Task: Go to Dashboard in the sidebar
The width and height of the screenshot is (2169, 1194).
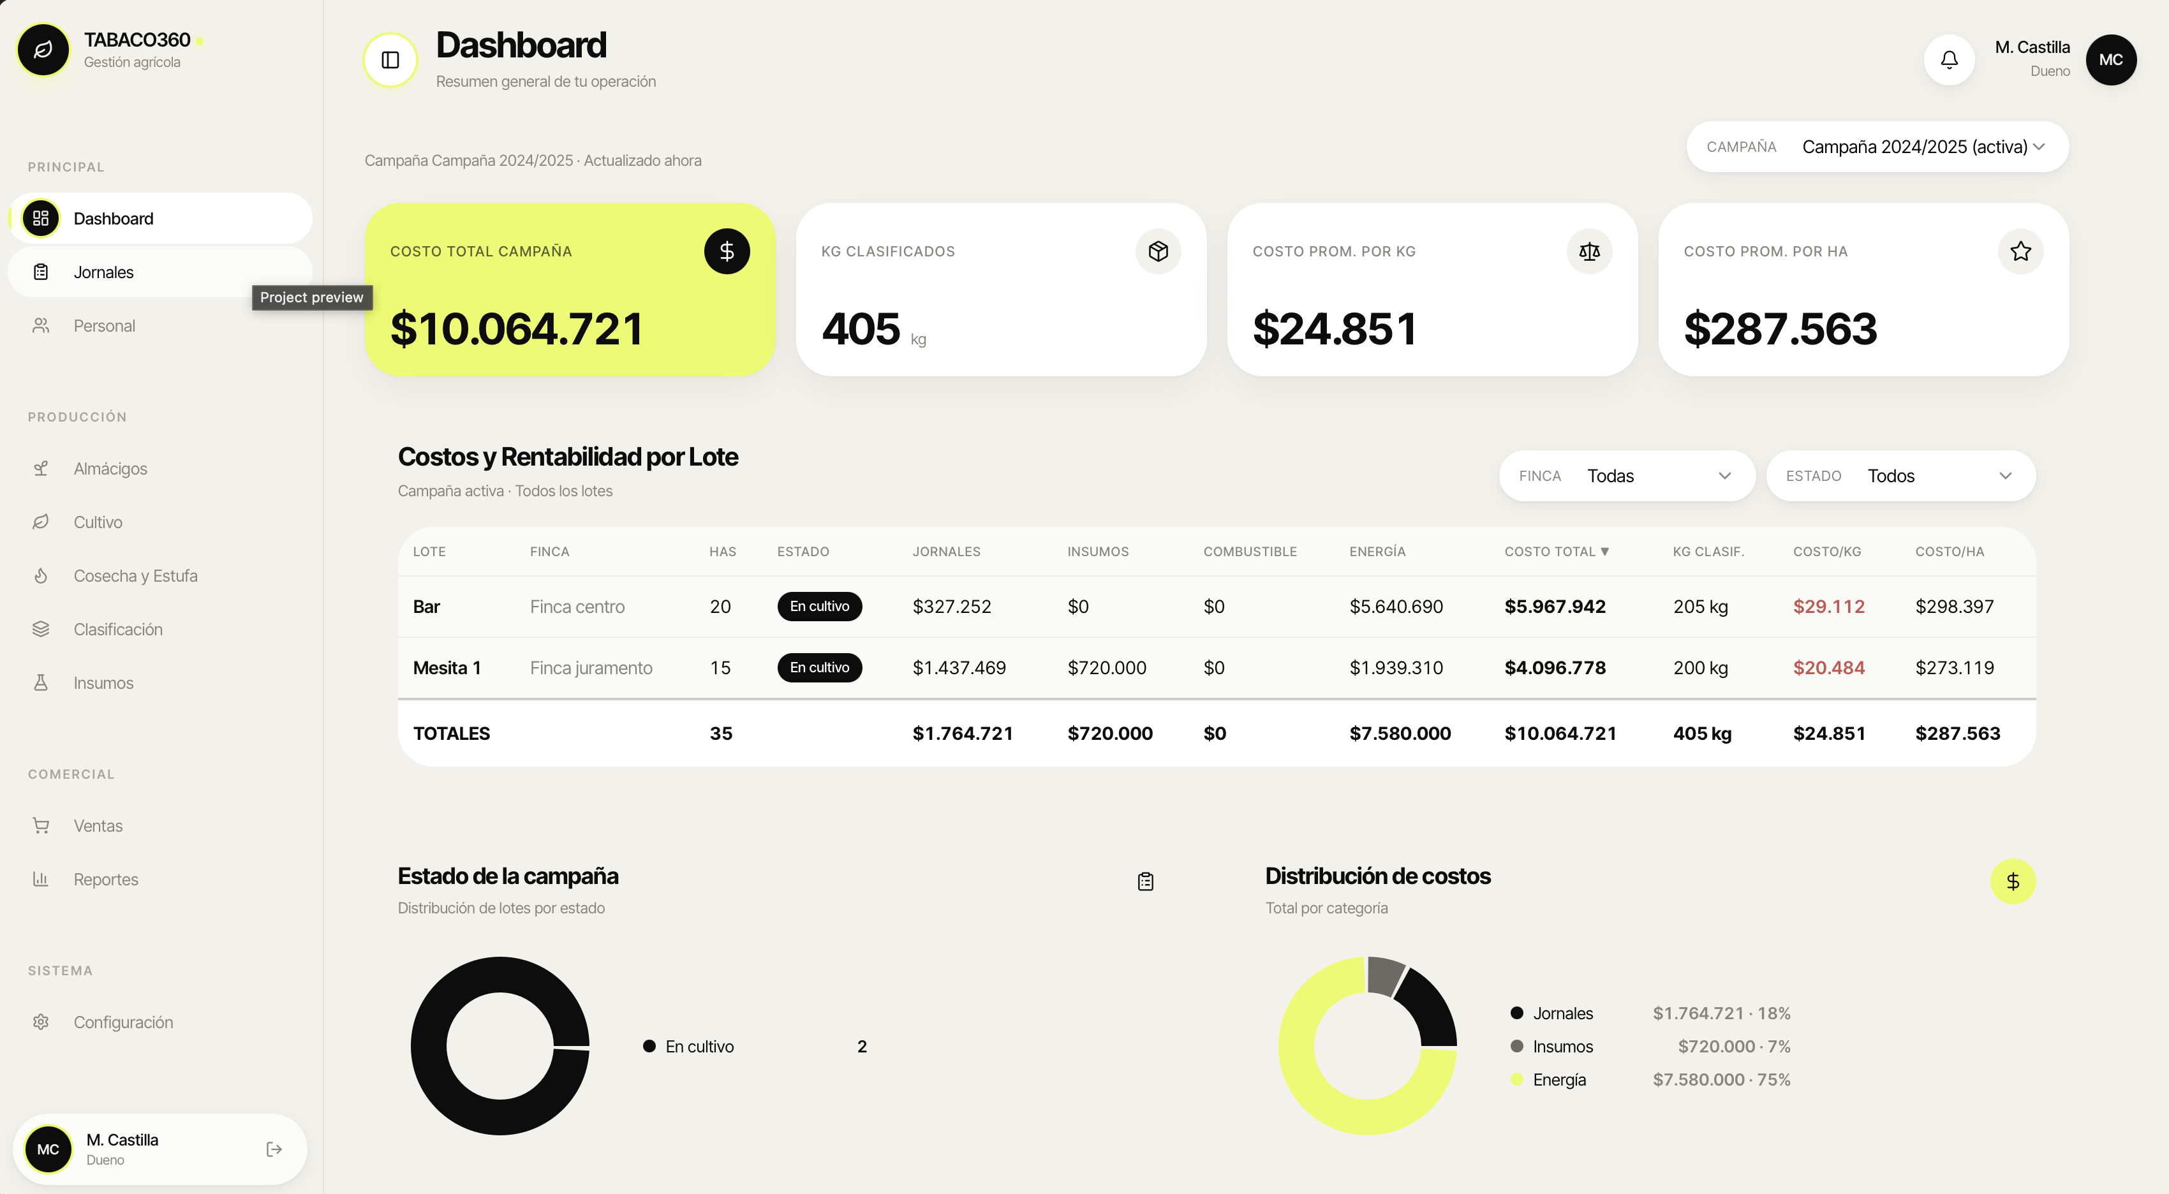Action: tap(160, 219)
